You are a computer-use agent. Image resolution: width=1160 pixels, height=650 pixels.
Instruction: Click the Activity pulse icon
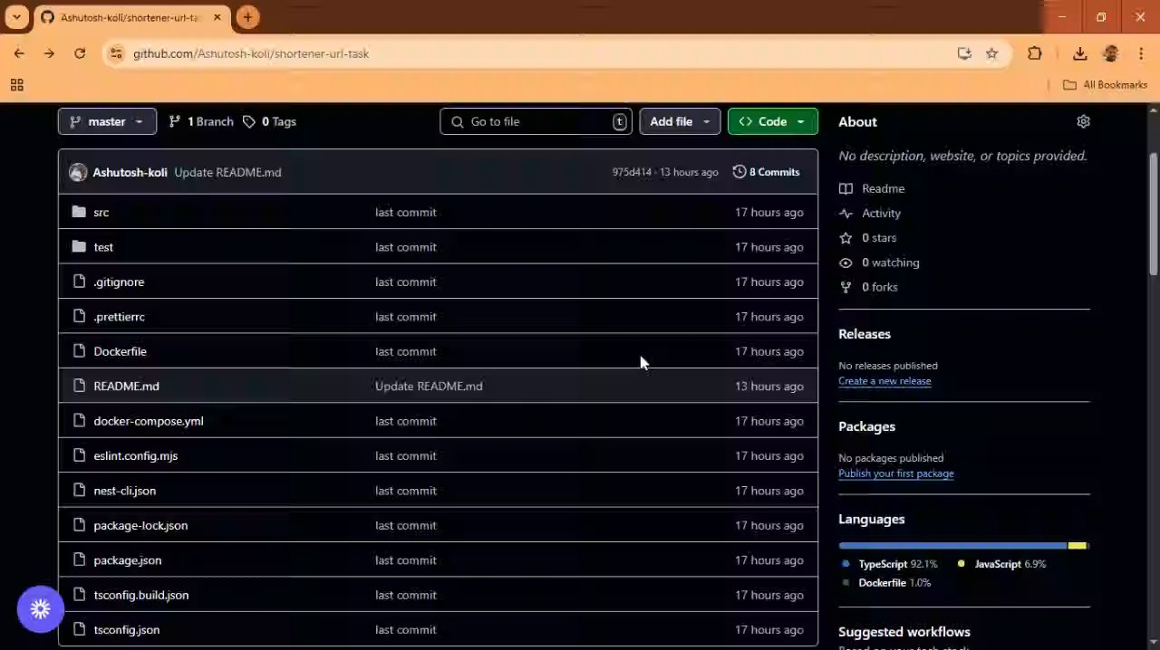pyautogui.click(x=846, y=213)
